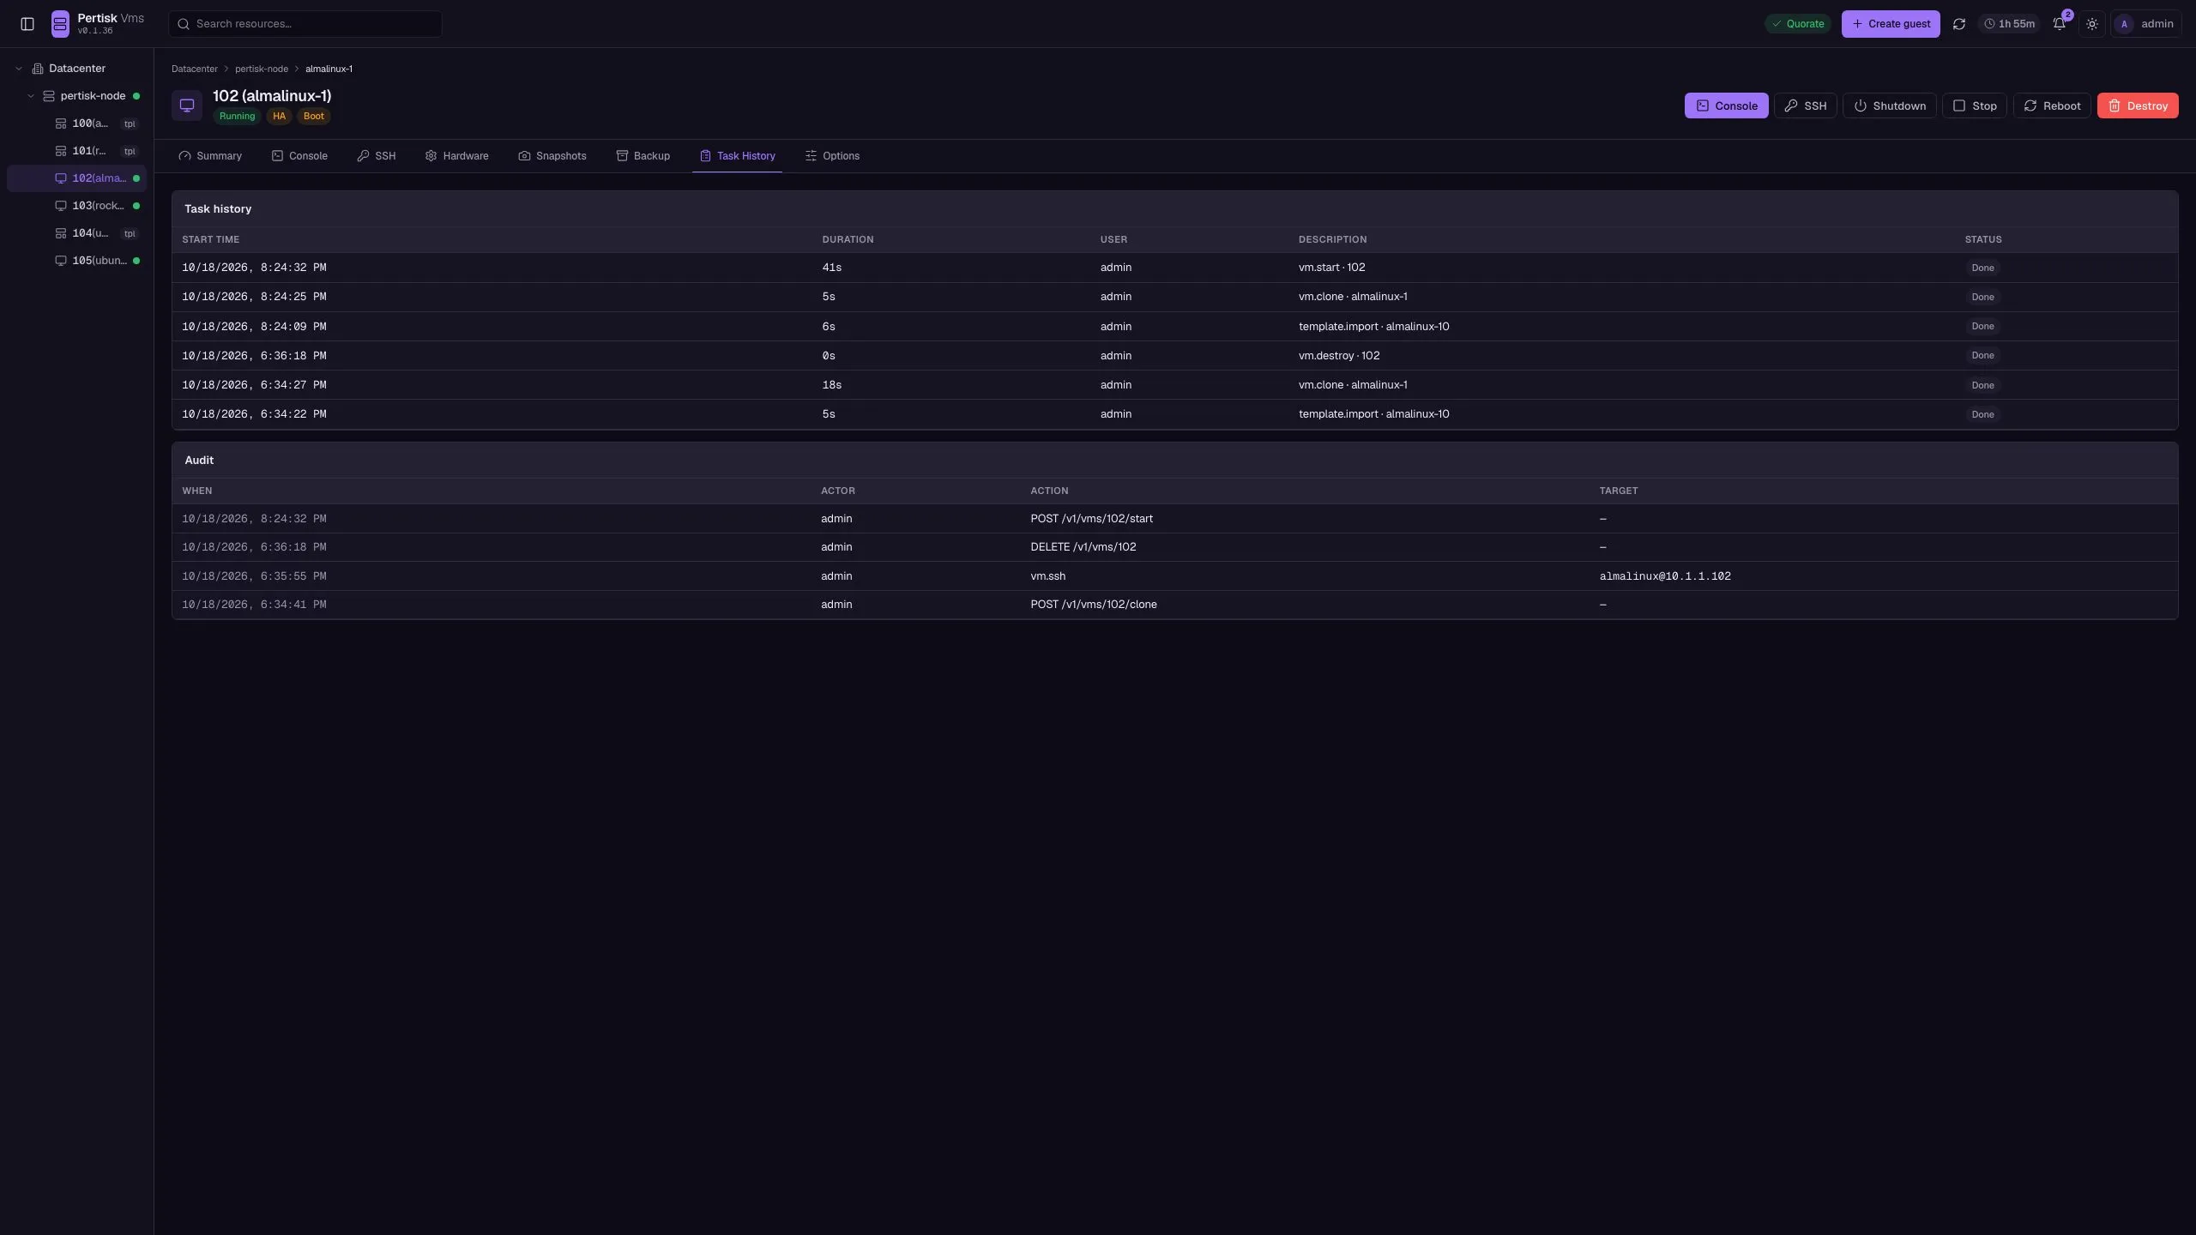The width and height of the screenshot is (2196, 1235).
Task: Click the refresh icon in top bar
Action: tap(1959, 24)
